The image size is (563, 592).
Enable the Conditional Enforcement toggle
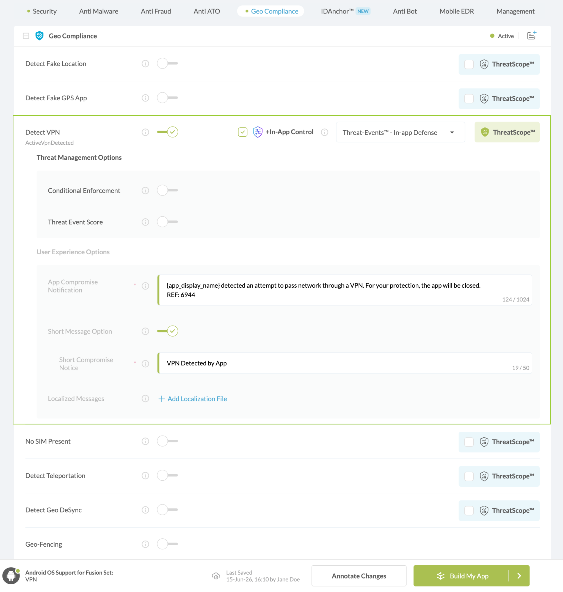click(x=167, y=190)
